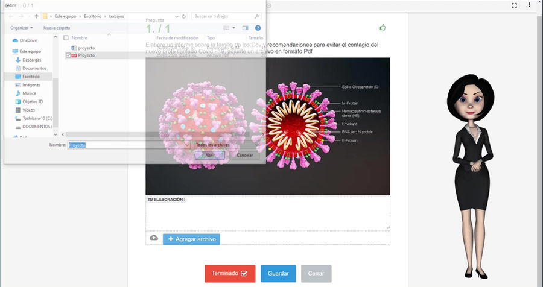Screen dimensions: 543x287
Task: Click the file list horizontal scrollbar
Action: [157, 134]
